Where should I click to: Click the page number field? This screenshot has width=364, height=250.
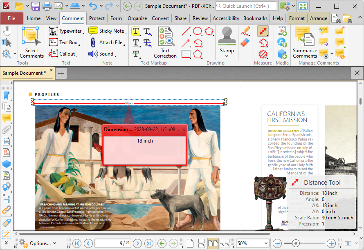click(113, 243)
